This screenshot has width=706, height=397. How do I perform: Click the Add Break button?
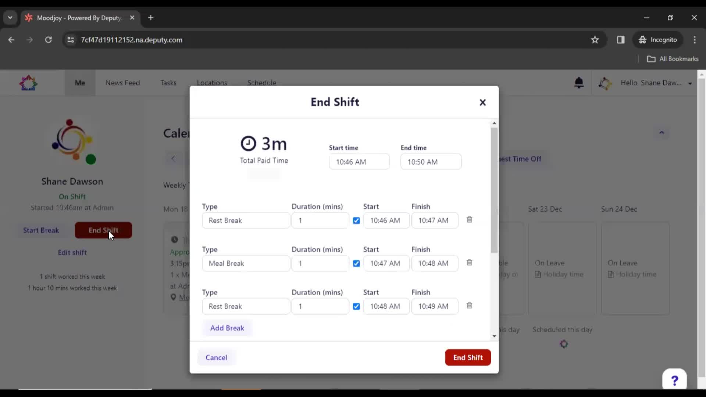pos(227,328)
